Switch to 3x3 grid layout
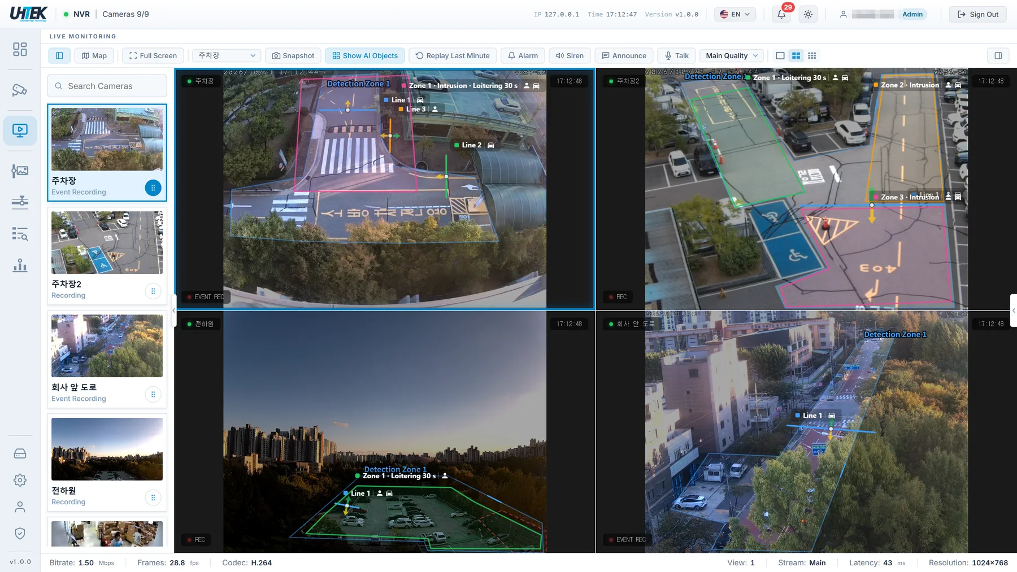The width and height of the screenshot is (1017, 572). pyautogui.click(x=812, y=55)
